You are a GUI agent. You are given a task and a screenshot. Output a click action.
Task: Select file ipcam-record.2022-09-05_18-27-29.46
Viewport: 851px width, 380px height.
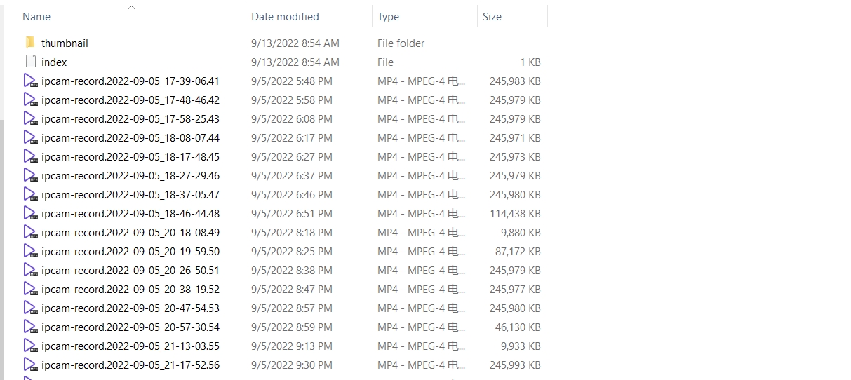(130, 175)
